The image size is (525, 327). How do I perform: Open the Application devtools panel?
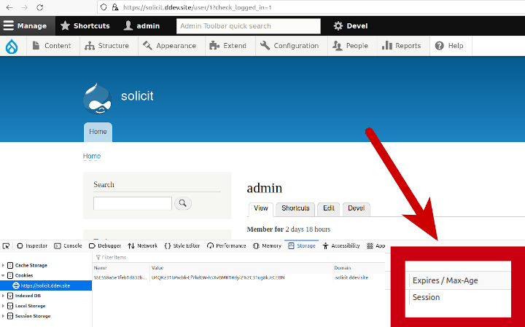376,245
